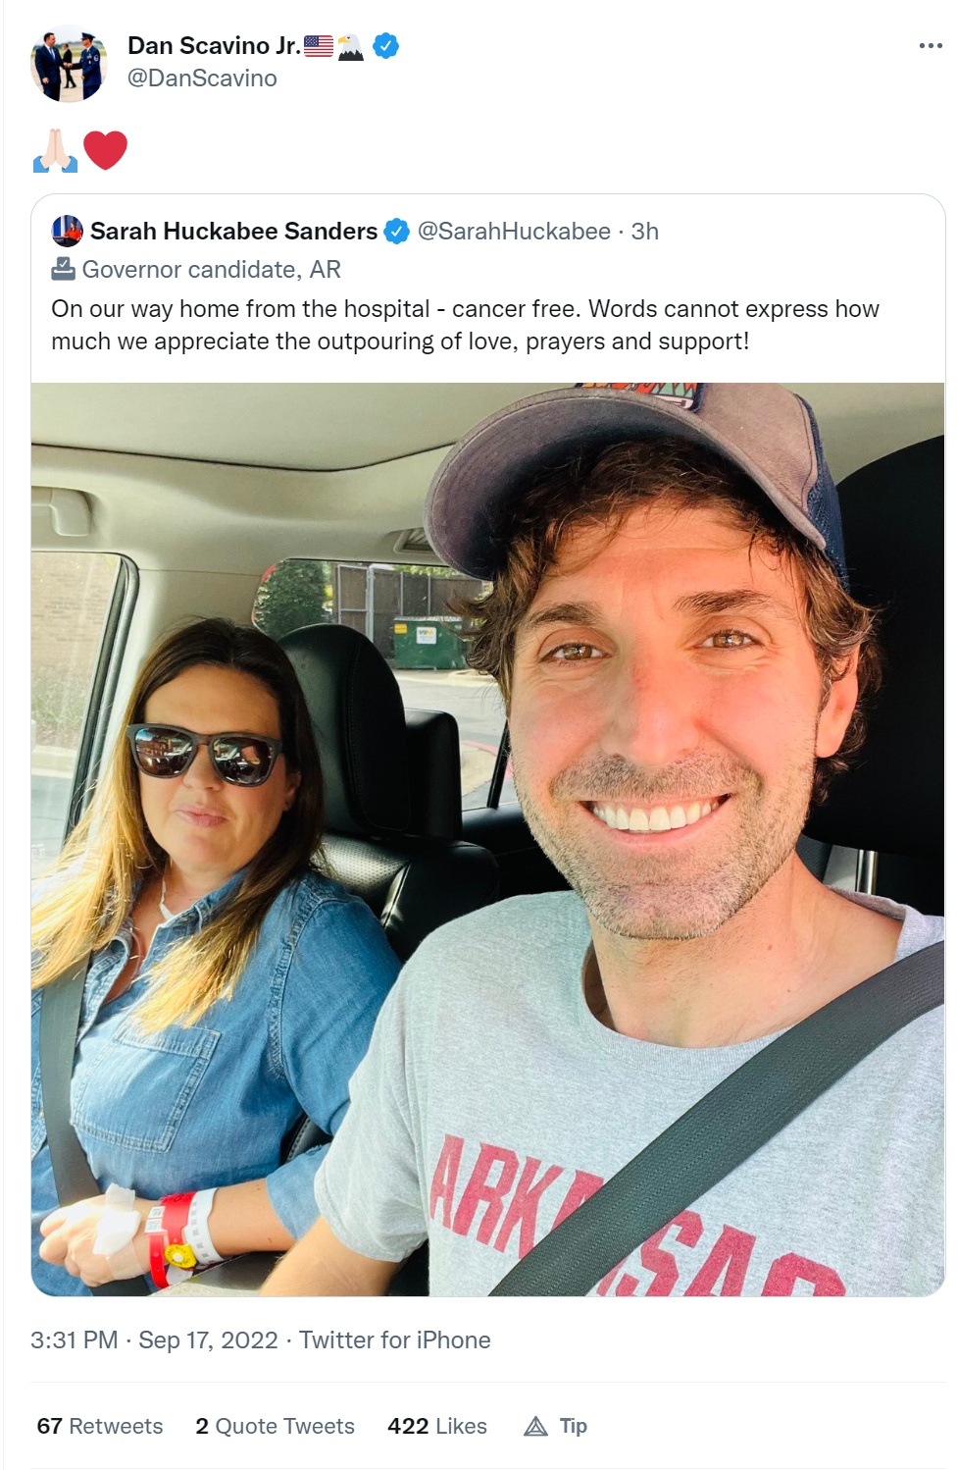This screenshot has width=958, height=1470.
Task: Click the quoted tweet text about cancer free
Action: [x=465, y=325]
